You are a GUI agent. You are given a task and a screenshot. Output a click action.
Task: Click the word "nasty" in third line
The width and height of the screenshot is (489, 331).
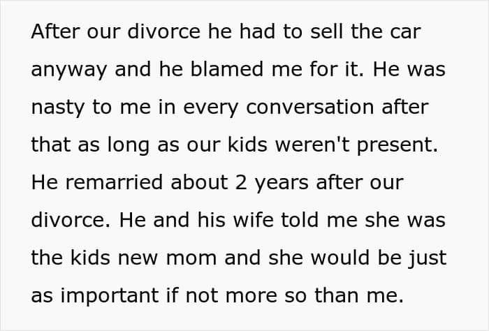pyautogui.click(x=58, y=108)
